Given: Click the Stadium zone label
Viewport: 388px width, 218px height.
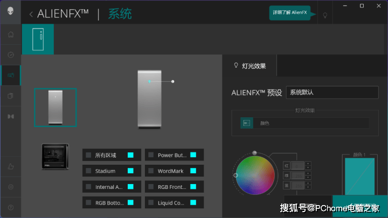Looking at the screenshot, I should point(105,171).
